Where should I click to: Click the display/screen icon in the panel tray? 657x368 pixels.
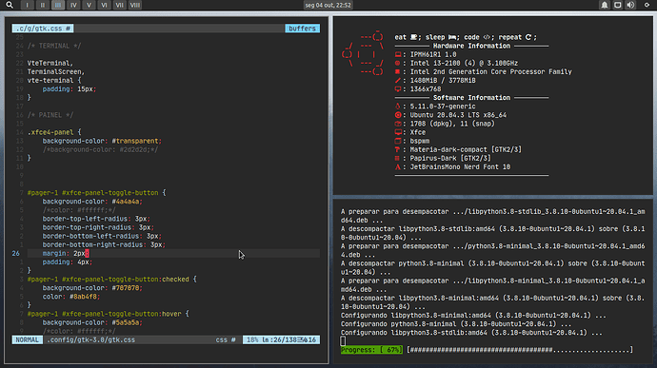pos(617,5)
